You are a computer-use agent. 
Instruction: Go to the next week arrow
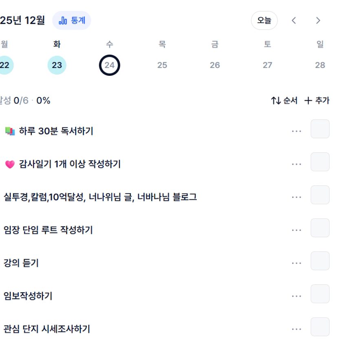click(x=318, y=20)
